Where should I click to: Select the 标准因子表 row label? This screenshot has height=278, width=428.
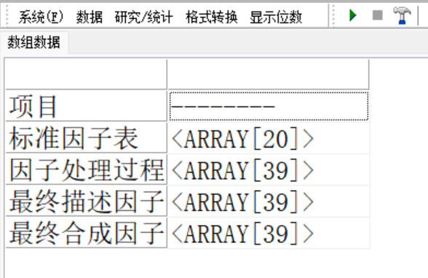(x=86, y=138)
